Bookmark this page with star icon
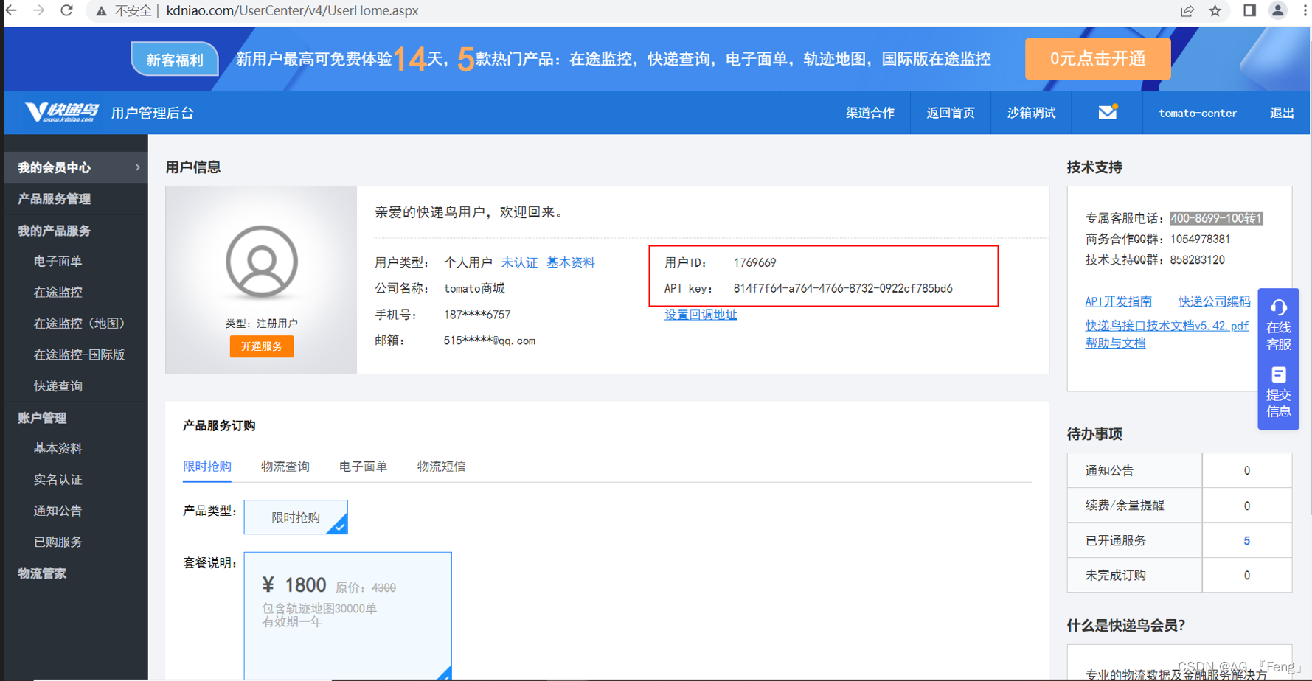1312x681 pixels. (x=1215, y=11)
